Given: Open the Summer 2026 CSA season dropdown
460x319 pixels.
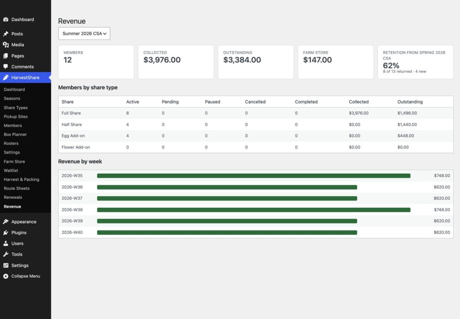Looking at the screenshot, I should 84,33.
